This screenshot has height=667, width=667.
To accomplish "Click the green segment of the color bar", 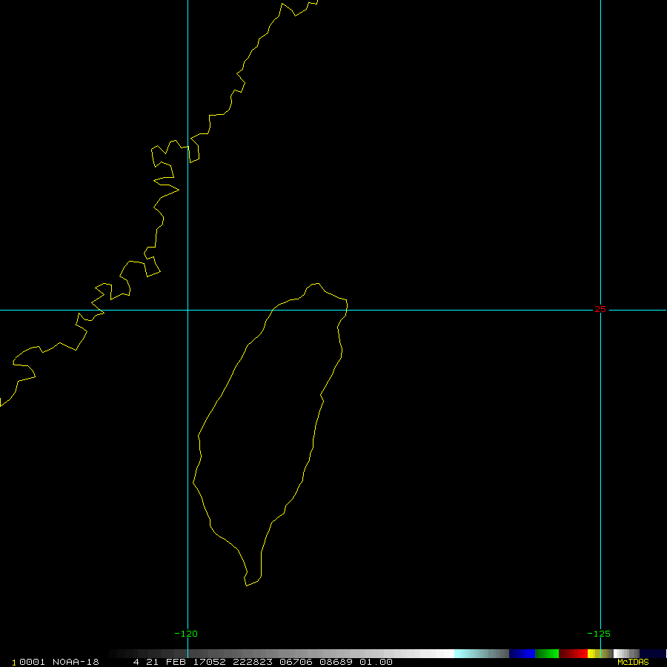I will pos(547,654).
